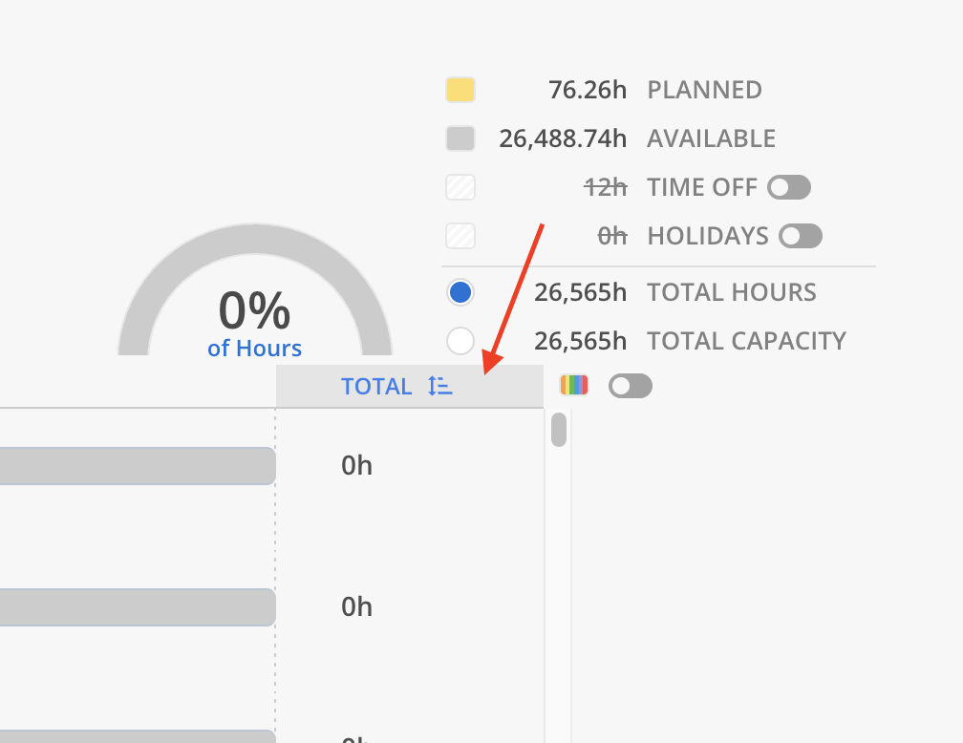The height and width of the screenshot is (743, 963).
Task: Click the hatched HOLIDAYS swatch
Action: coord(460,236)
